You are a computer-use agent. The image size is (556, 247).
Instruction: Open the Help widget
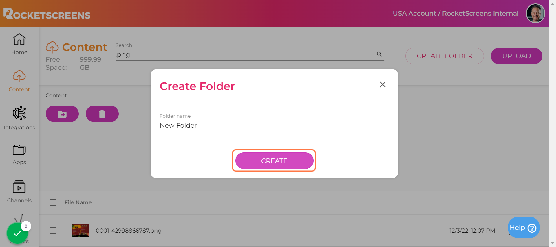pos(524,228)
